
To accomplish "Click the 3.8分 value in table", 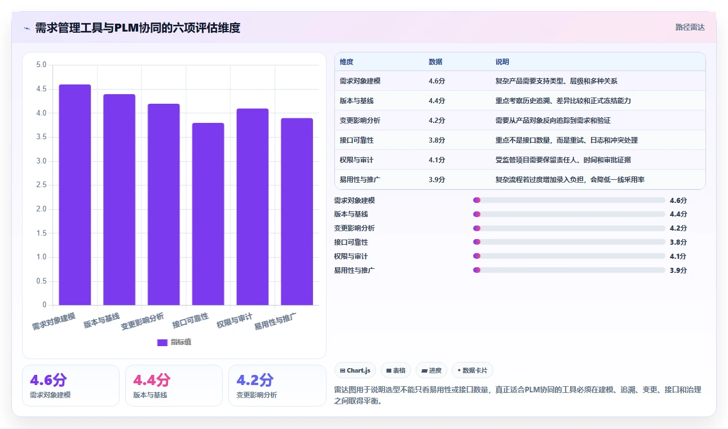I will coord(437,140).
